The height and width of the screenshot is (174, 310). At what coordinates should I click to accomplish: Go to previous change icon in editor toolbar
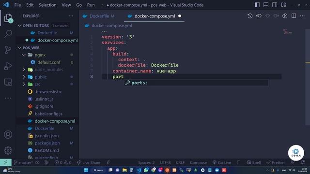(x=259, y=16)
